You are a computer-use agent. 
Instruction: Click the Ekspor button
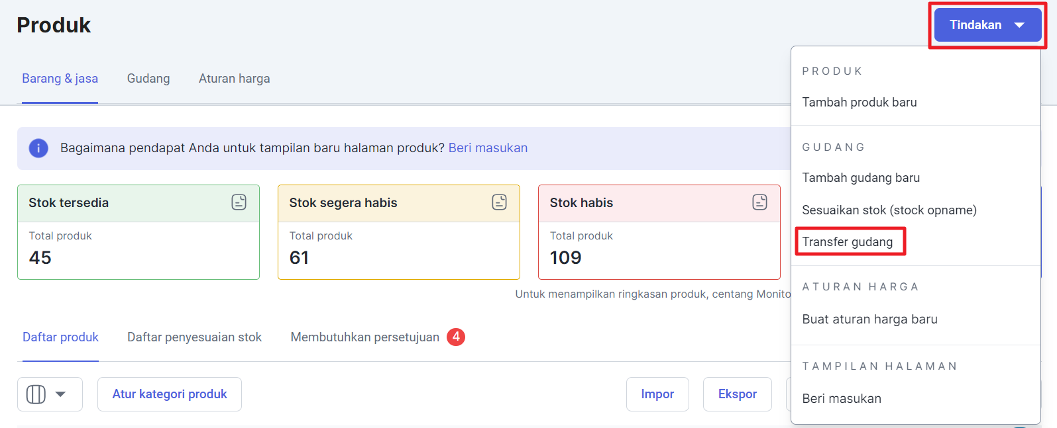pyautogui.click(x=738, y=394)
